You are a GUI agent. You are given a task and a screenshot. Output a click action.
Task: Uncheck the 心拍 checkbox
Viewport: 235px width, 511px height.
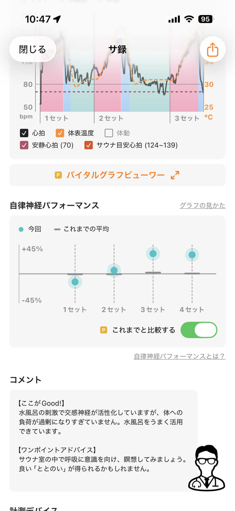click(x=24, y=133)
